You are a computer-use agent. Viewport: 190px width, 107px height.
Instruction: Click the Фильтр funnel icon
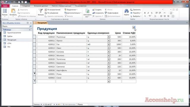(41, 12)
